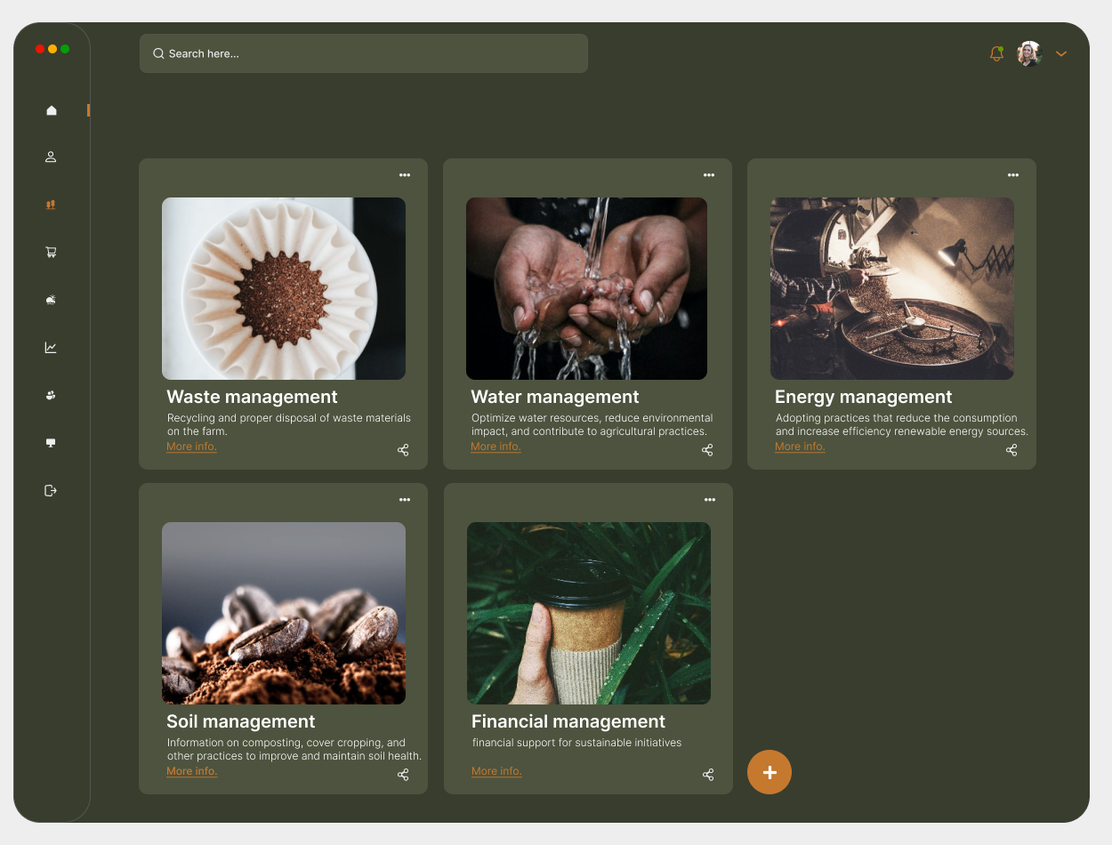This screenshot has width=1112, height=845.
Task: Click the search magnifier icon
Action: click(158, 53)
